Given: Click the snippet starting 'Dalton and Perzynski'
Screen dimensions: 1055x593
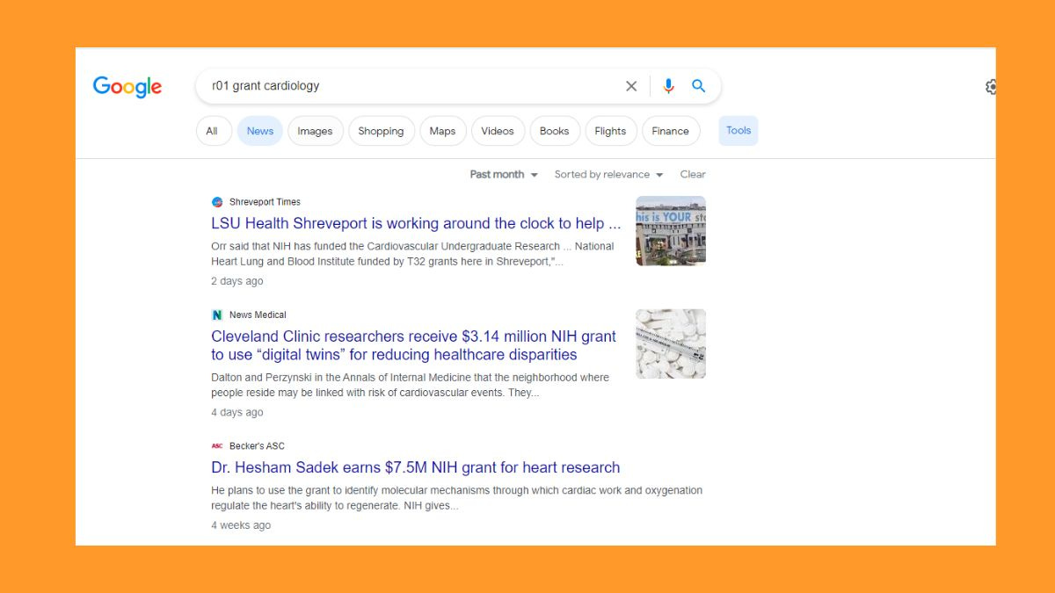Looking at the screenshot, I should click(411, 385).
